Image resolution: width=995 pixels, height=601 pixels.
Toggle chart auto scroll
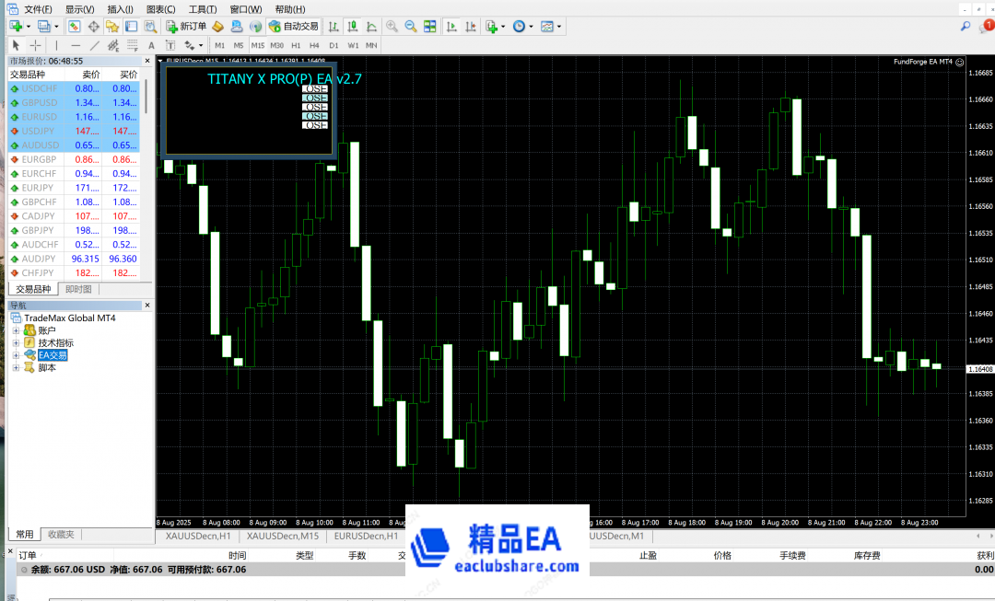pyautogui.click(x=451, y=26)
